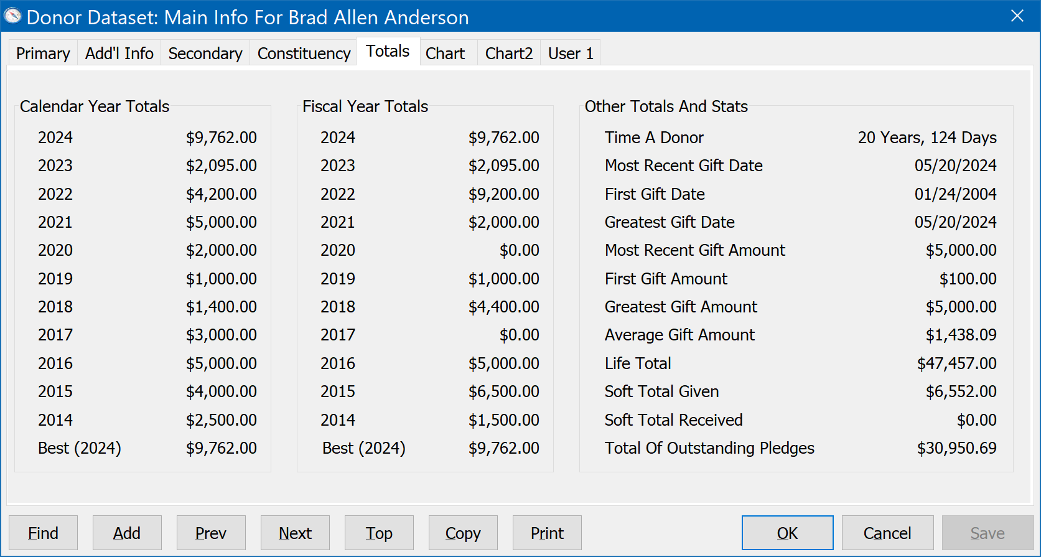Screen dimensions: 1041x557
Task: Click Calendar Year 2018 value $1,400.00
Action: pyautogui.click(x=222, y=307)
